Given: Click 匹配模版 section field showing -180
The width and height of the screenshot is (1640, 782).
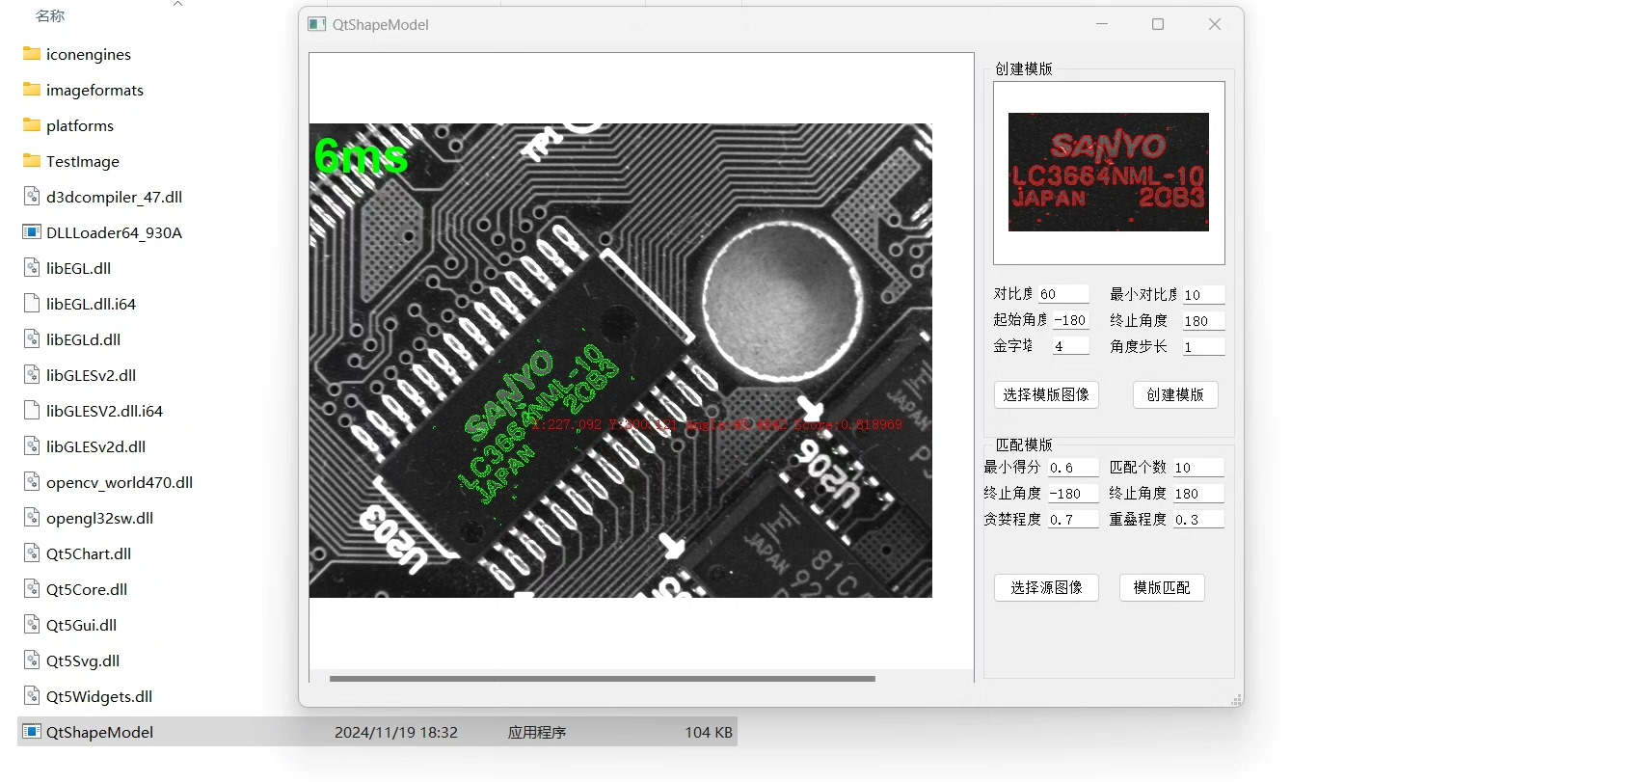Looking at the screenshot, I should click(x=1073, y=493).
